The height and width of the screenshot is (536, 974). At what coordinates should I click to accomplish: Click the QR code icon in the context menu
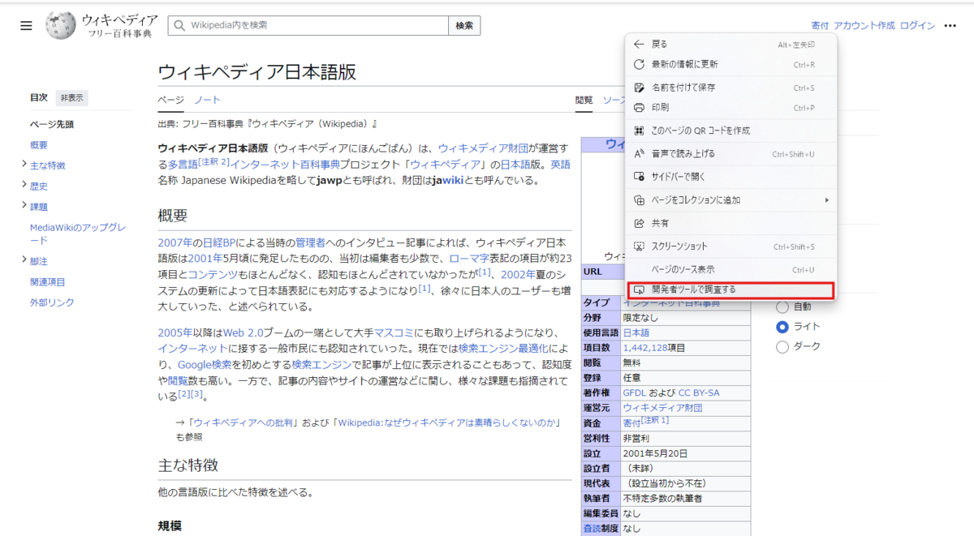(x=638, y=130)
